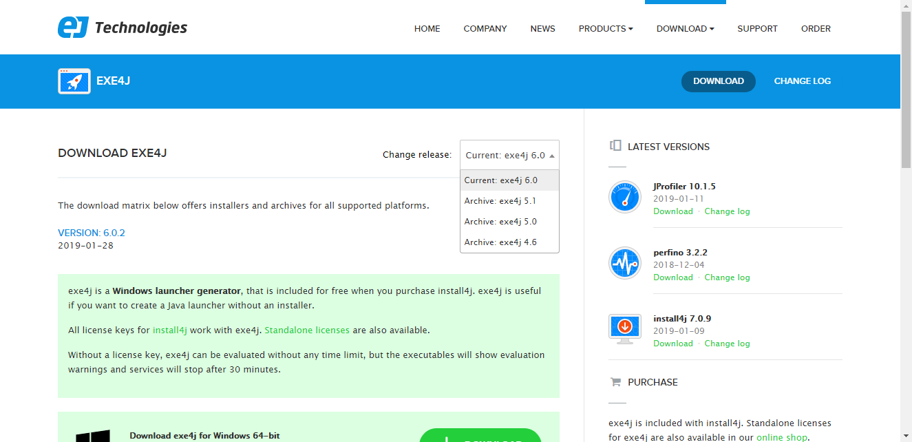
Task: Select Current: exe4j 6.0 option
Action: [509, 180]
